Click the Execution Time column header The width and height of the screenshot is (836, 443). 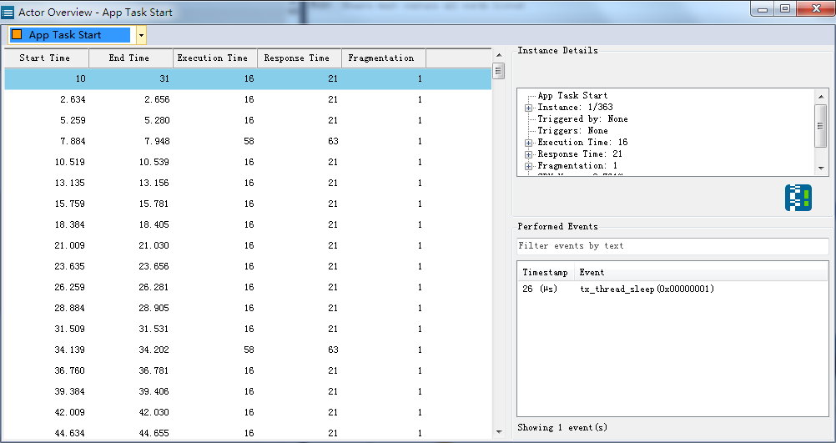215,58
